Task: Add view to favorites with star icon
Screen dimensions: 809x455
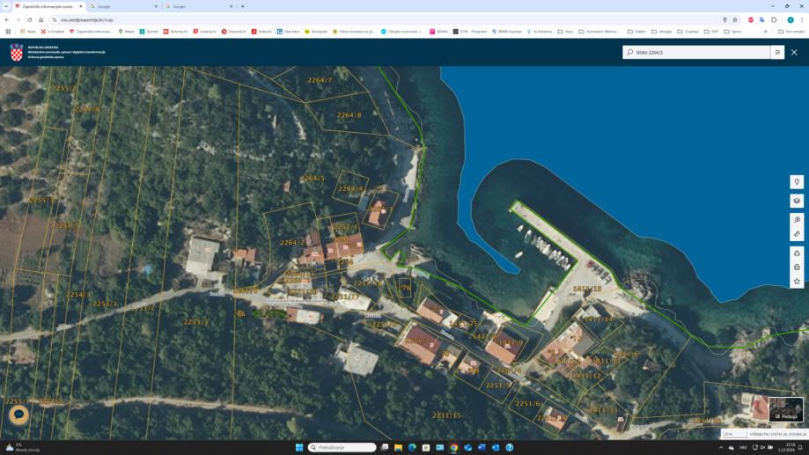Action: pyautogui.click(x=797, y=282)
